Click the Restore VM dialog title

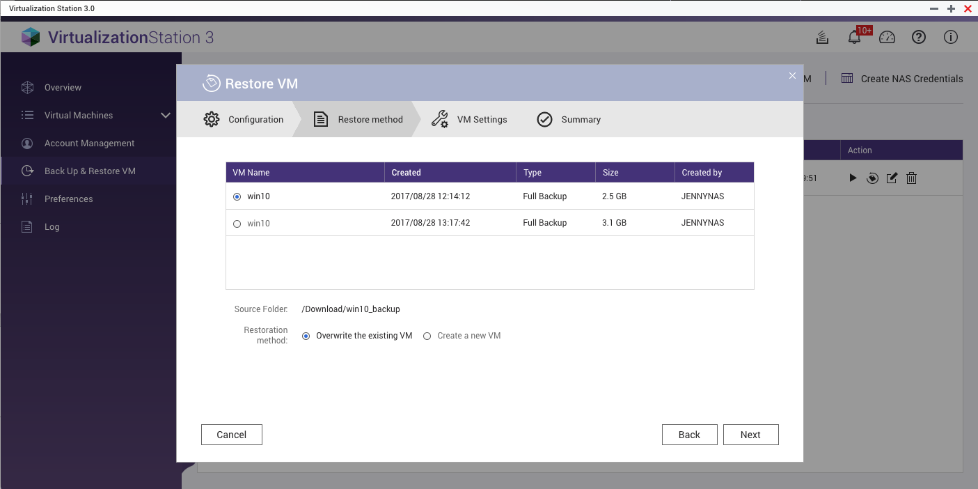coord(262,84)
